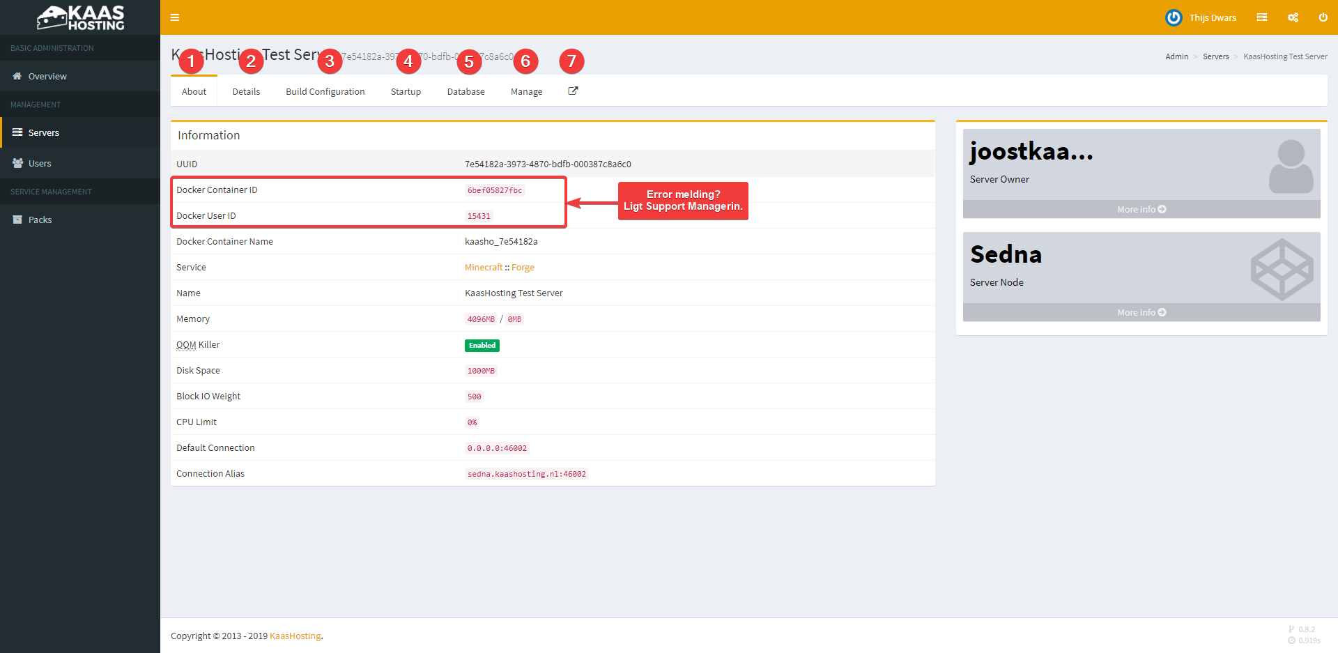Open Users in the sidebar
This screenshot has height=653, width=1338.
tap(40, 164)
